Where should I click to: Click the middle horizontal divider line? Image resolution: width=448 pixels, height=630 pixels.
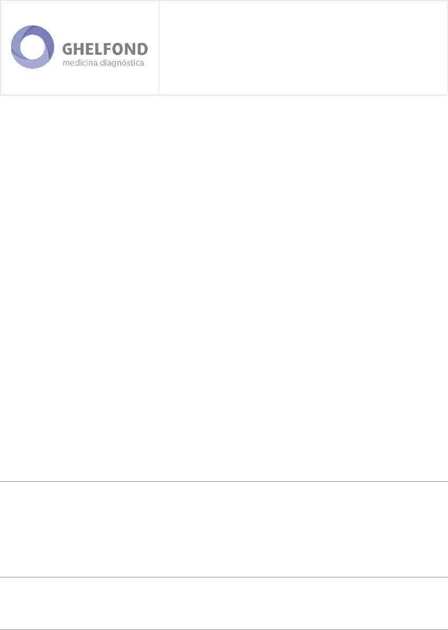(x=224, y=577)
